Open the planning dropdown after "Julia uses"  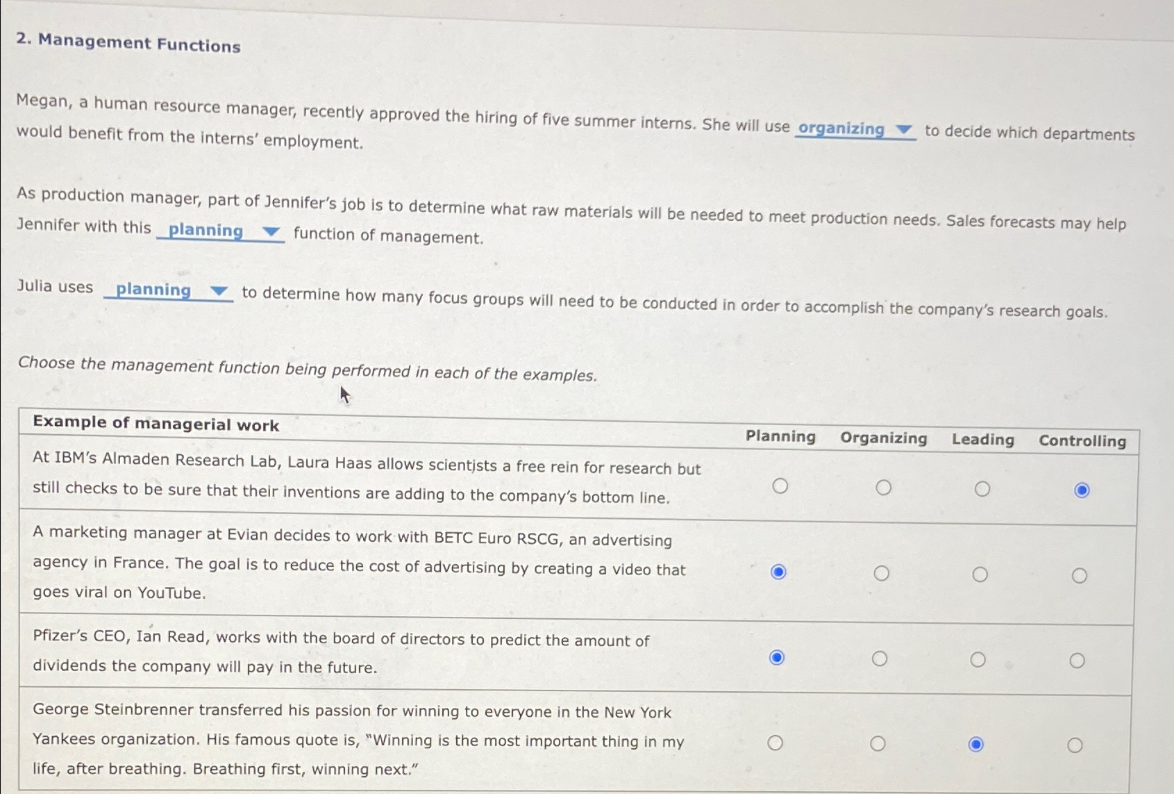(168, 290)
